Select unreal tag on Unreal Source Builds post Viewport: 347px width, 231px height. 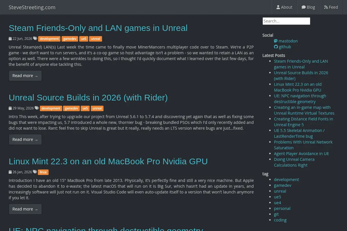(x=97, y=108)
